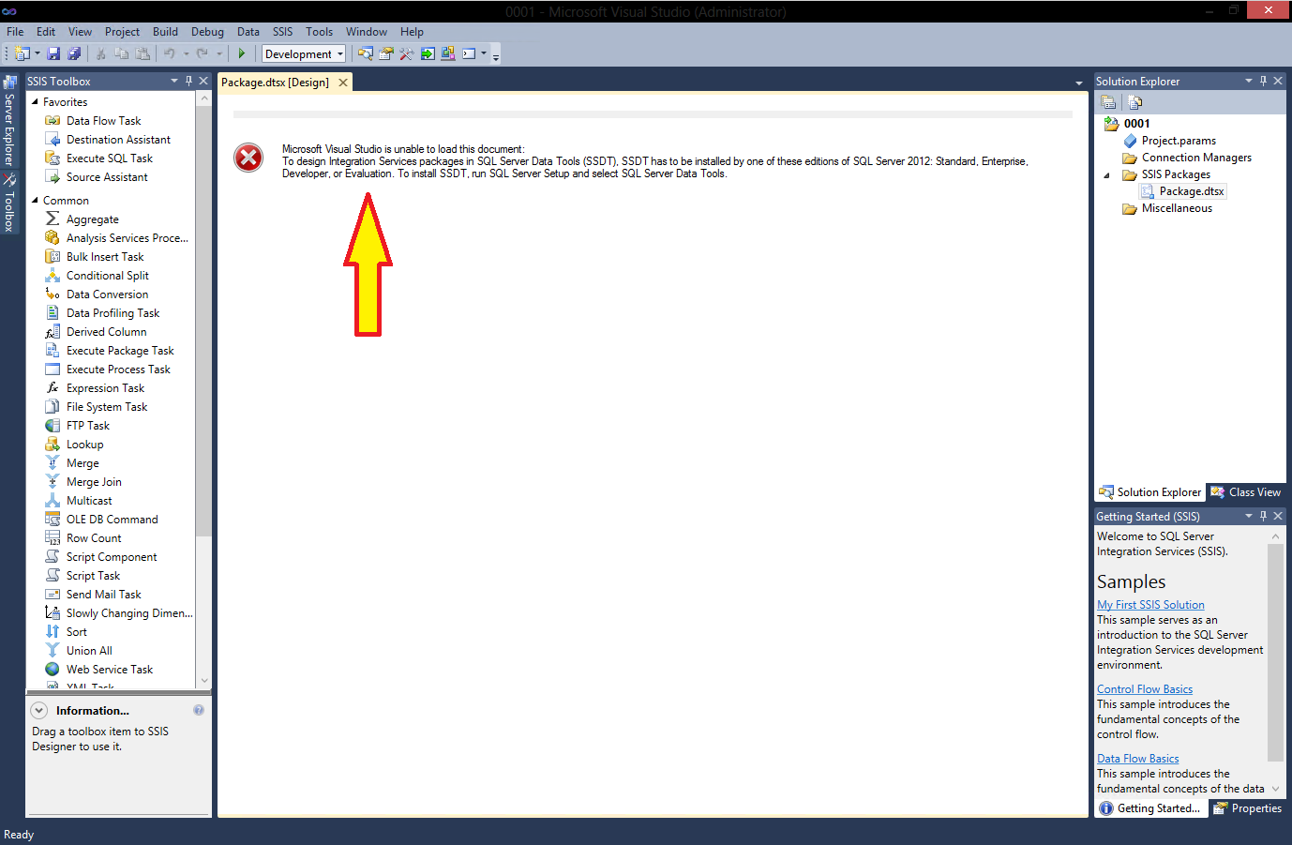Select Data Flow Task in toolbox
This screenshot has height=845, width=1292.
pyautogui.click(x=103, y=121)
